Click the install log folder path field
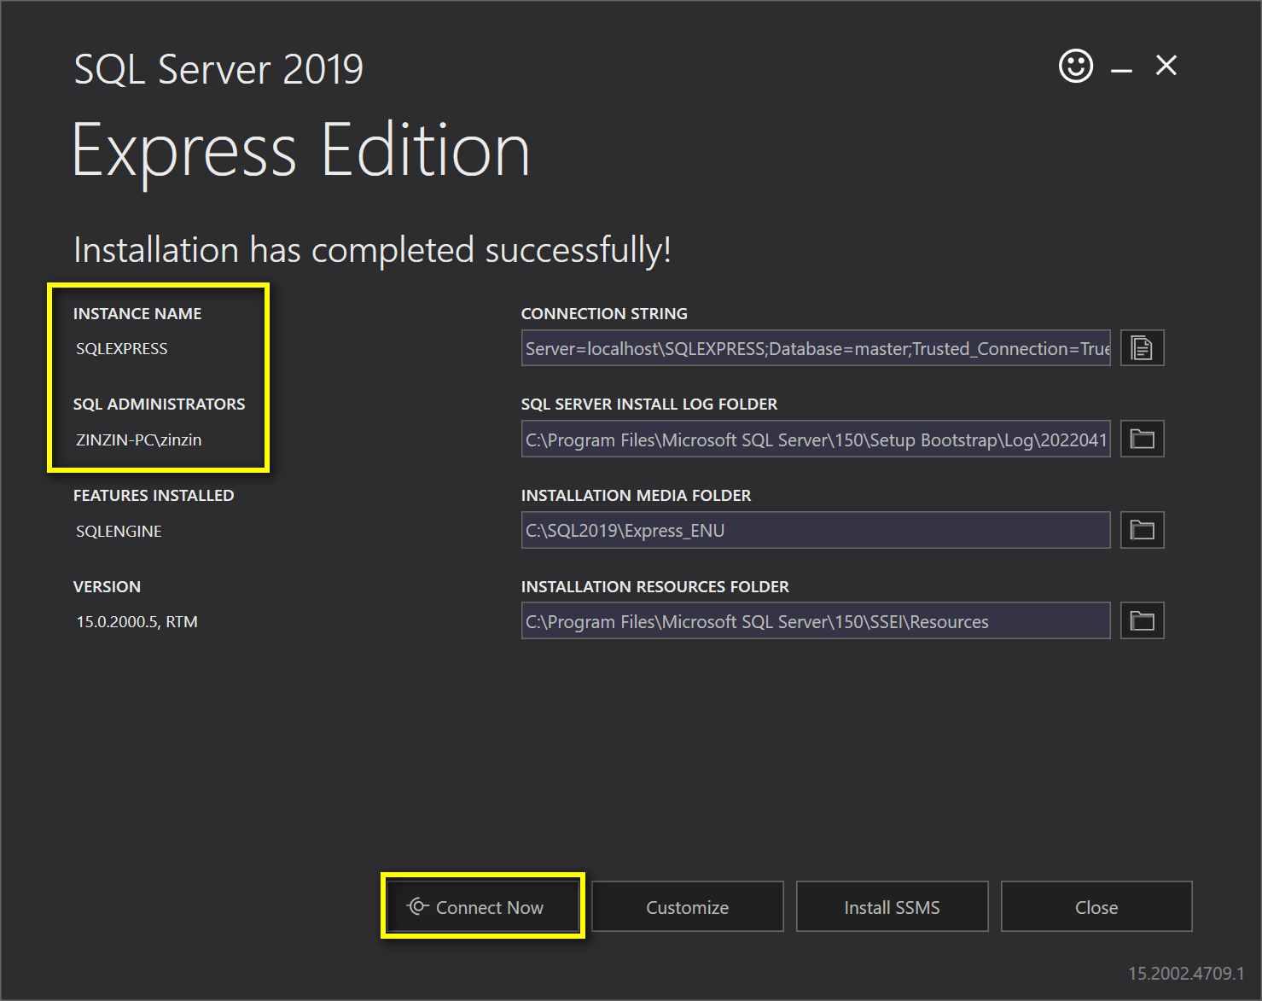1262x1001 pixels. point(816,439)
